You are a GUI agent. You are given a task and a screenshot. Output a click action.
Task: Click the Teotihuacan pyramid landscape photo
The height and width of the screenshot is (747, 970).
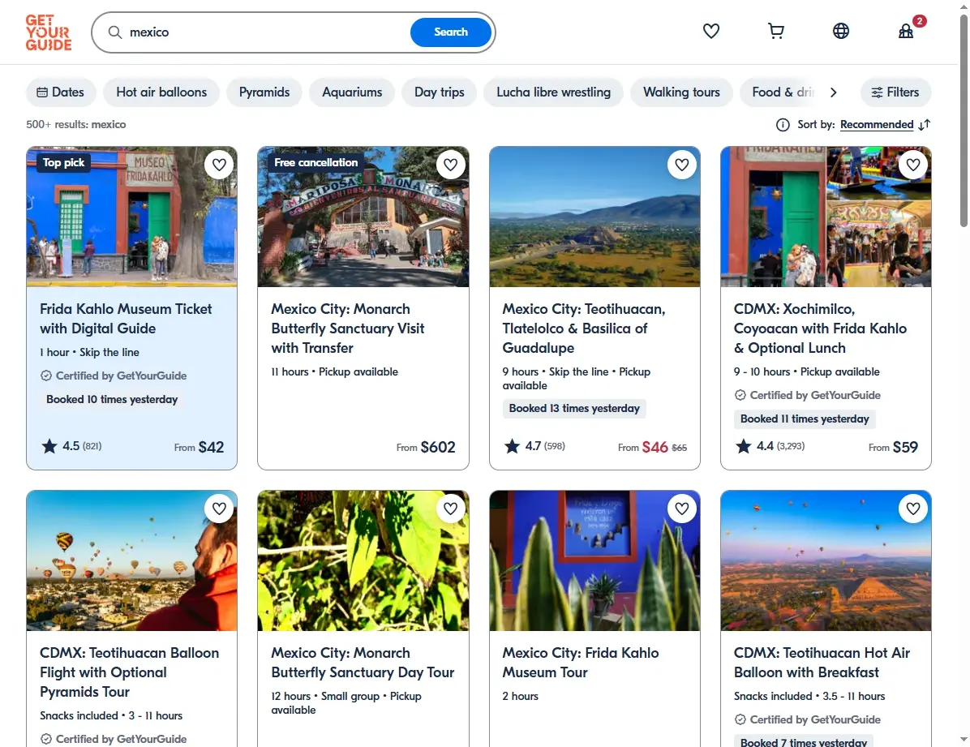(x=594, y=217)
